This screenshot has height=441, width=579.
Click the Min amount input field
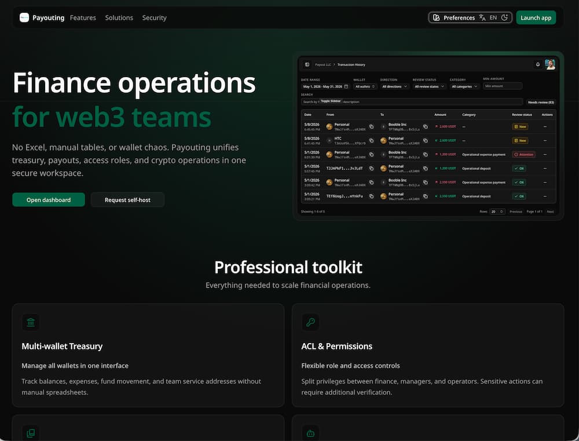[503, 86]
